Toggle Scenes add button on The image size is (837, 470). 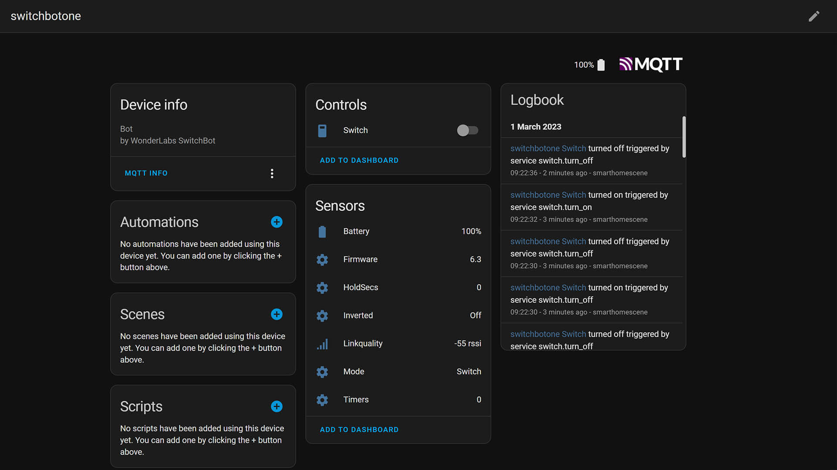coord(276,314)
